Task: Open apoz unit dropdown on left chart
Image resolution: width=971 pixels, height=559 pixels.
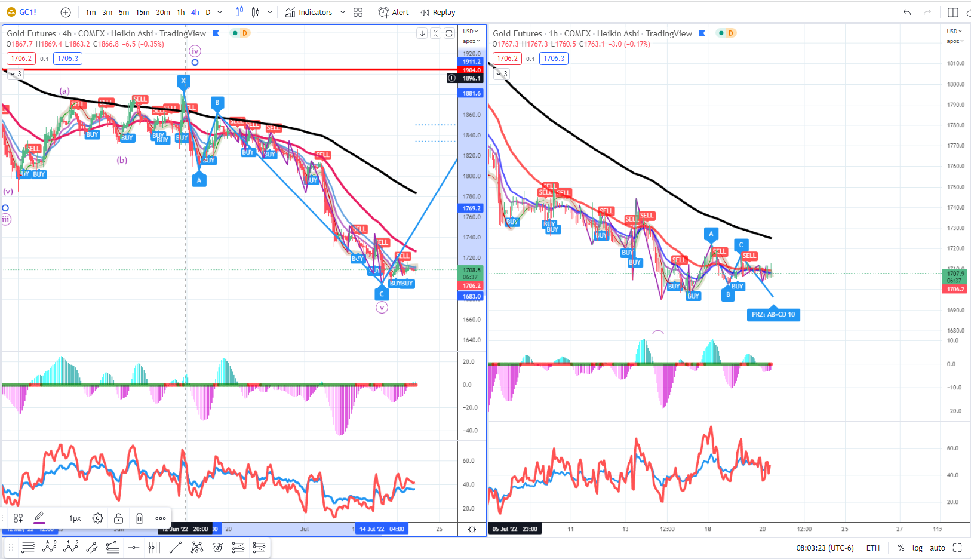Action: (x=471, y=41)
